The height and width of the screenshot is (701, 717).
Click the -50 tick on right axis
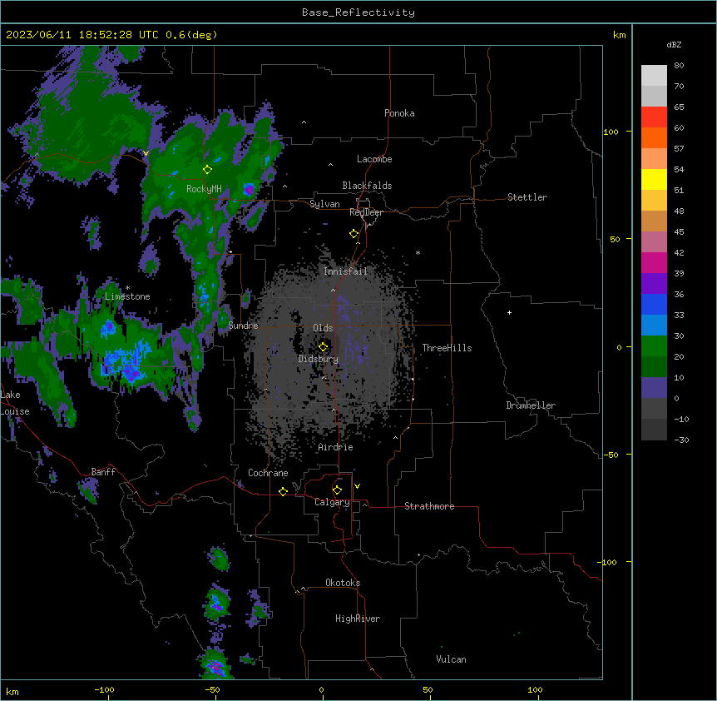pos(611,455)
